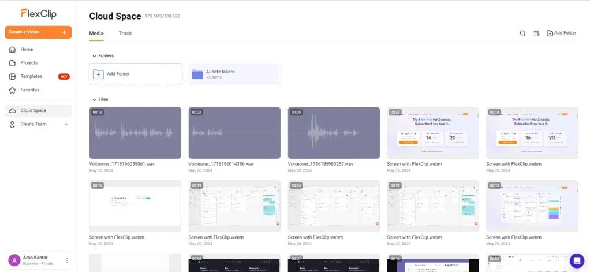Viewport: 590px width, 272px height.
Task: Click the plus beside Create Team
Action: click(x=66, y=124)
